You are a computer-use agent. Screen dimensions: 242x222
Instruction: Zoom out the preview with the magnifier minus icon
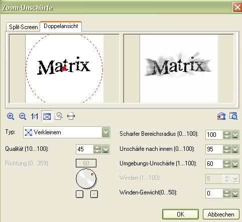tap(23, 116)
